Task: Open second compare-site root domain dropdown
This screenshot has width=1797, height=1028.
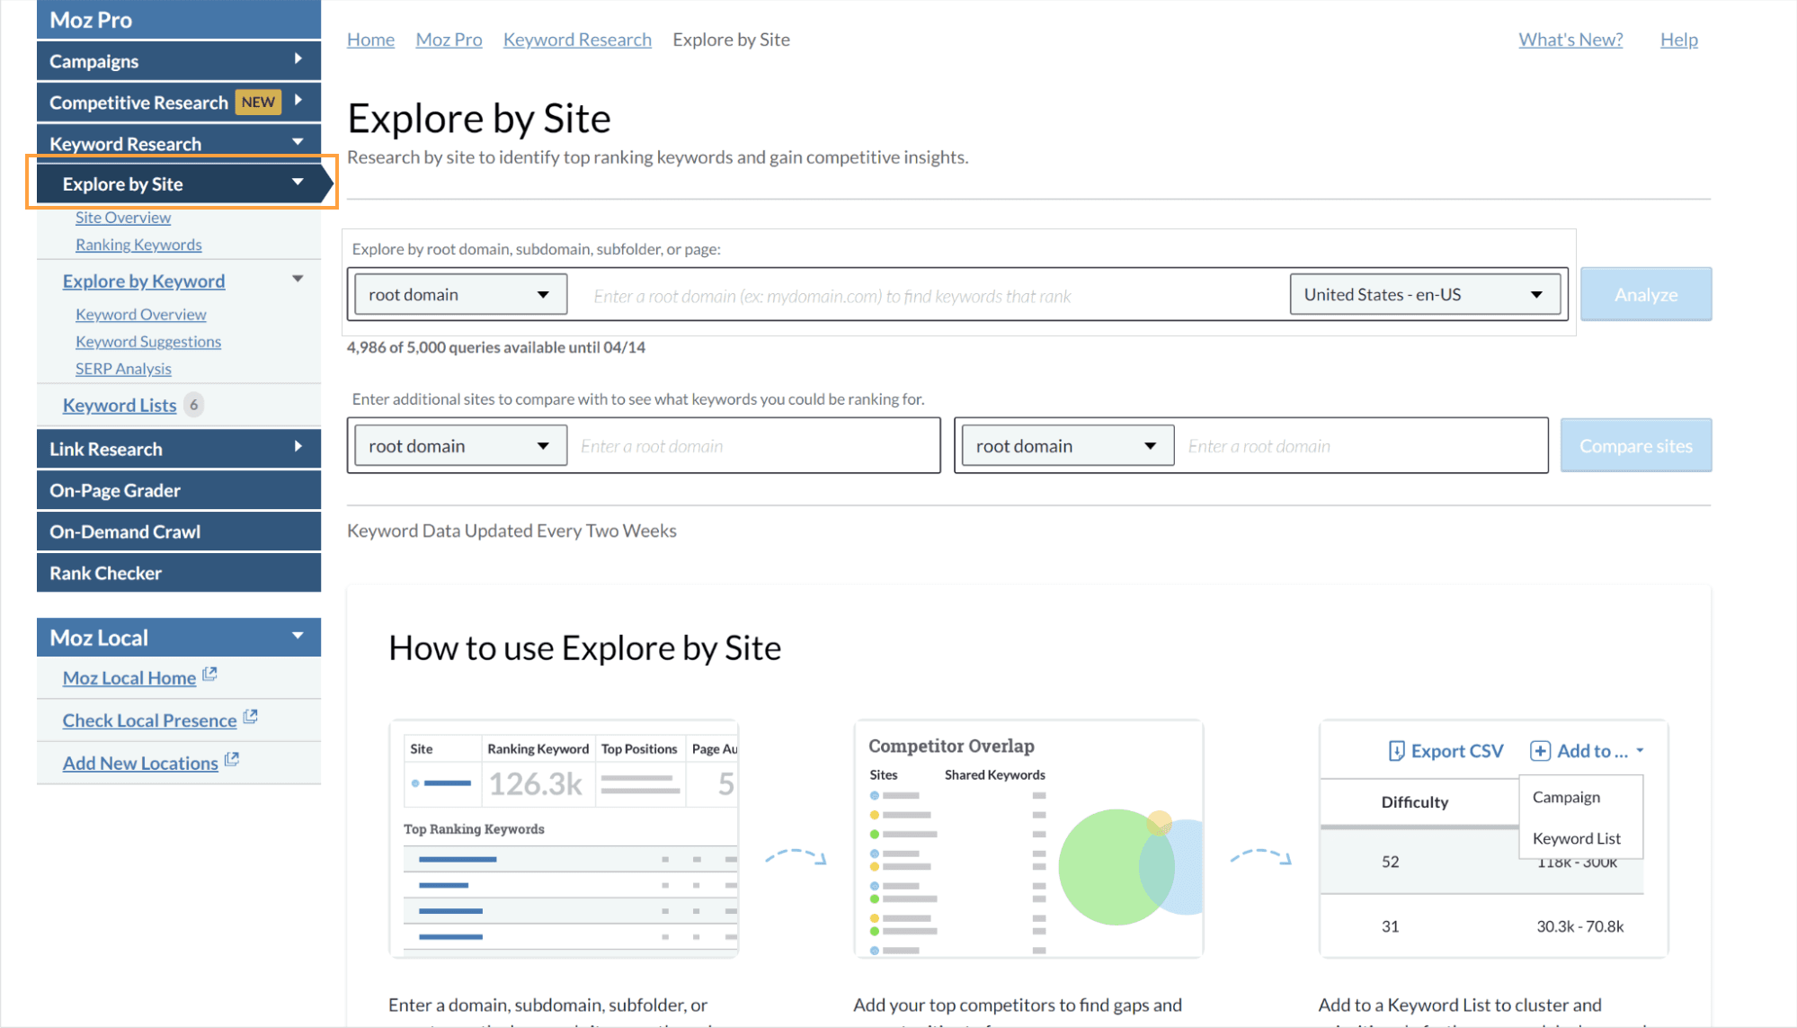Action: point(1067,446)
